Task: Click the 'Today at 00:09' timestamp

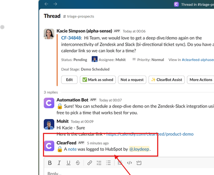Action: tap(82, 122)
